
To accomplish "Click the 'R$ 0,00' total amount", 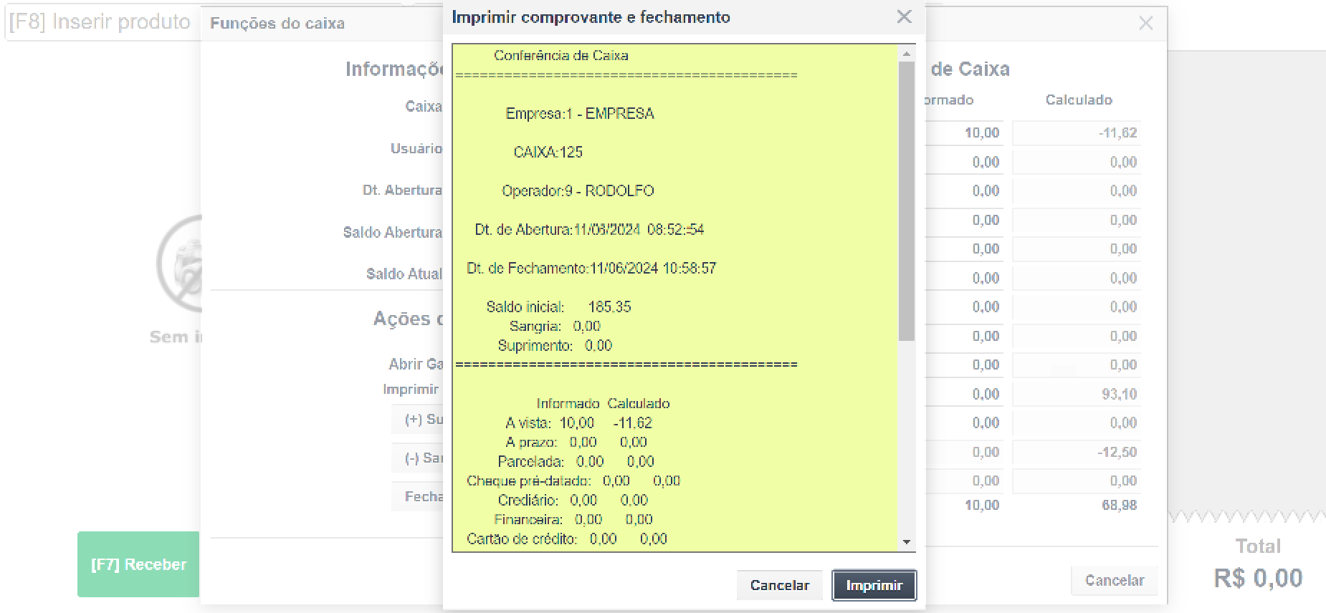I will tap(1258, 578).
